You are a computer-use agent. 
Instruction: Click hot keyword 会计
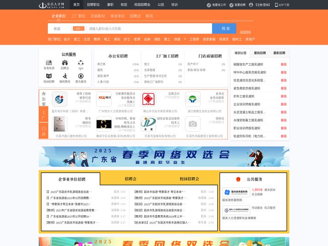point(67,39)
